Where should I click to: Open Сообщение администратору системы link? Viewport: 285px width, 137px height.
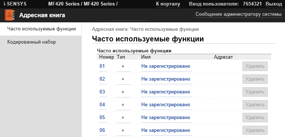click(238, 14)
